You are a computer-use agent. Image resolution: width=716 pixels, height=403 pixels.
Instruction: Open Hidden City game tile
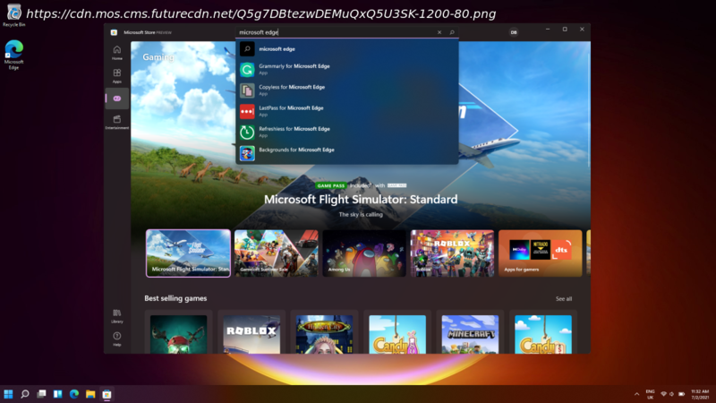click(324, 333)
